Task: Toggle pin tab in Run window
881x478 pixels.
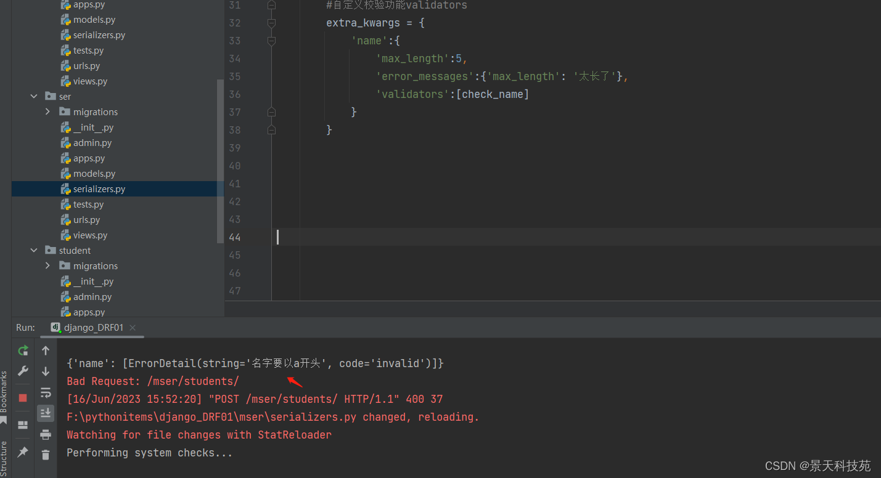Action: [23, 452]
